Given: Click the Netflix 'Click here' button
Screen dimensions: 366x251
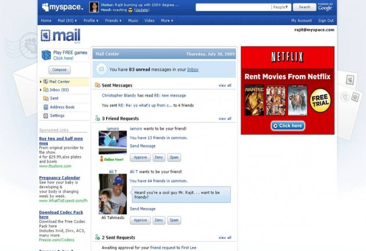Looking at the screenshot, I should click(x=288, y=126).
